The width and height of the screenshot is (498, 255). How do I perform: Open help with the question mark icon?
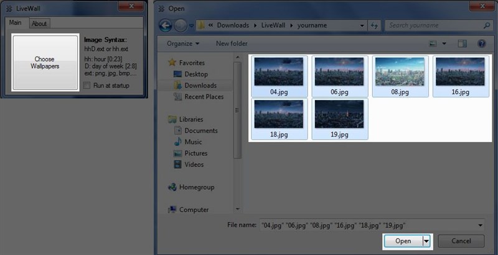(x=481, y=43)
